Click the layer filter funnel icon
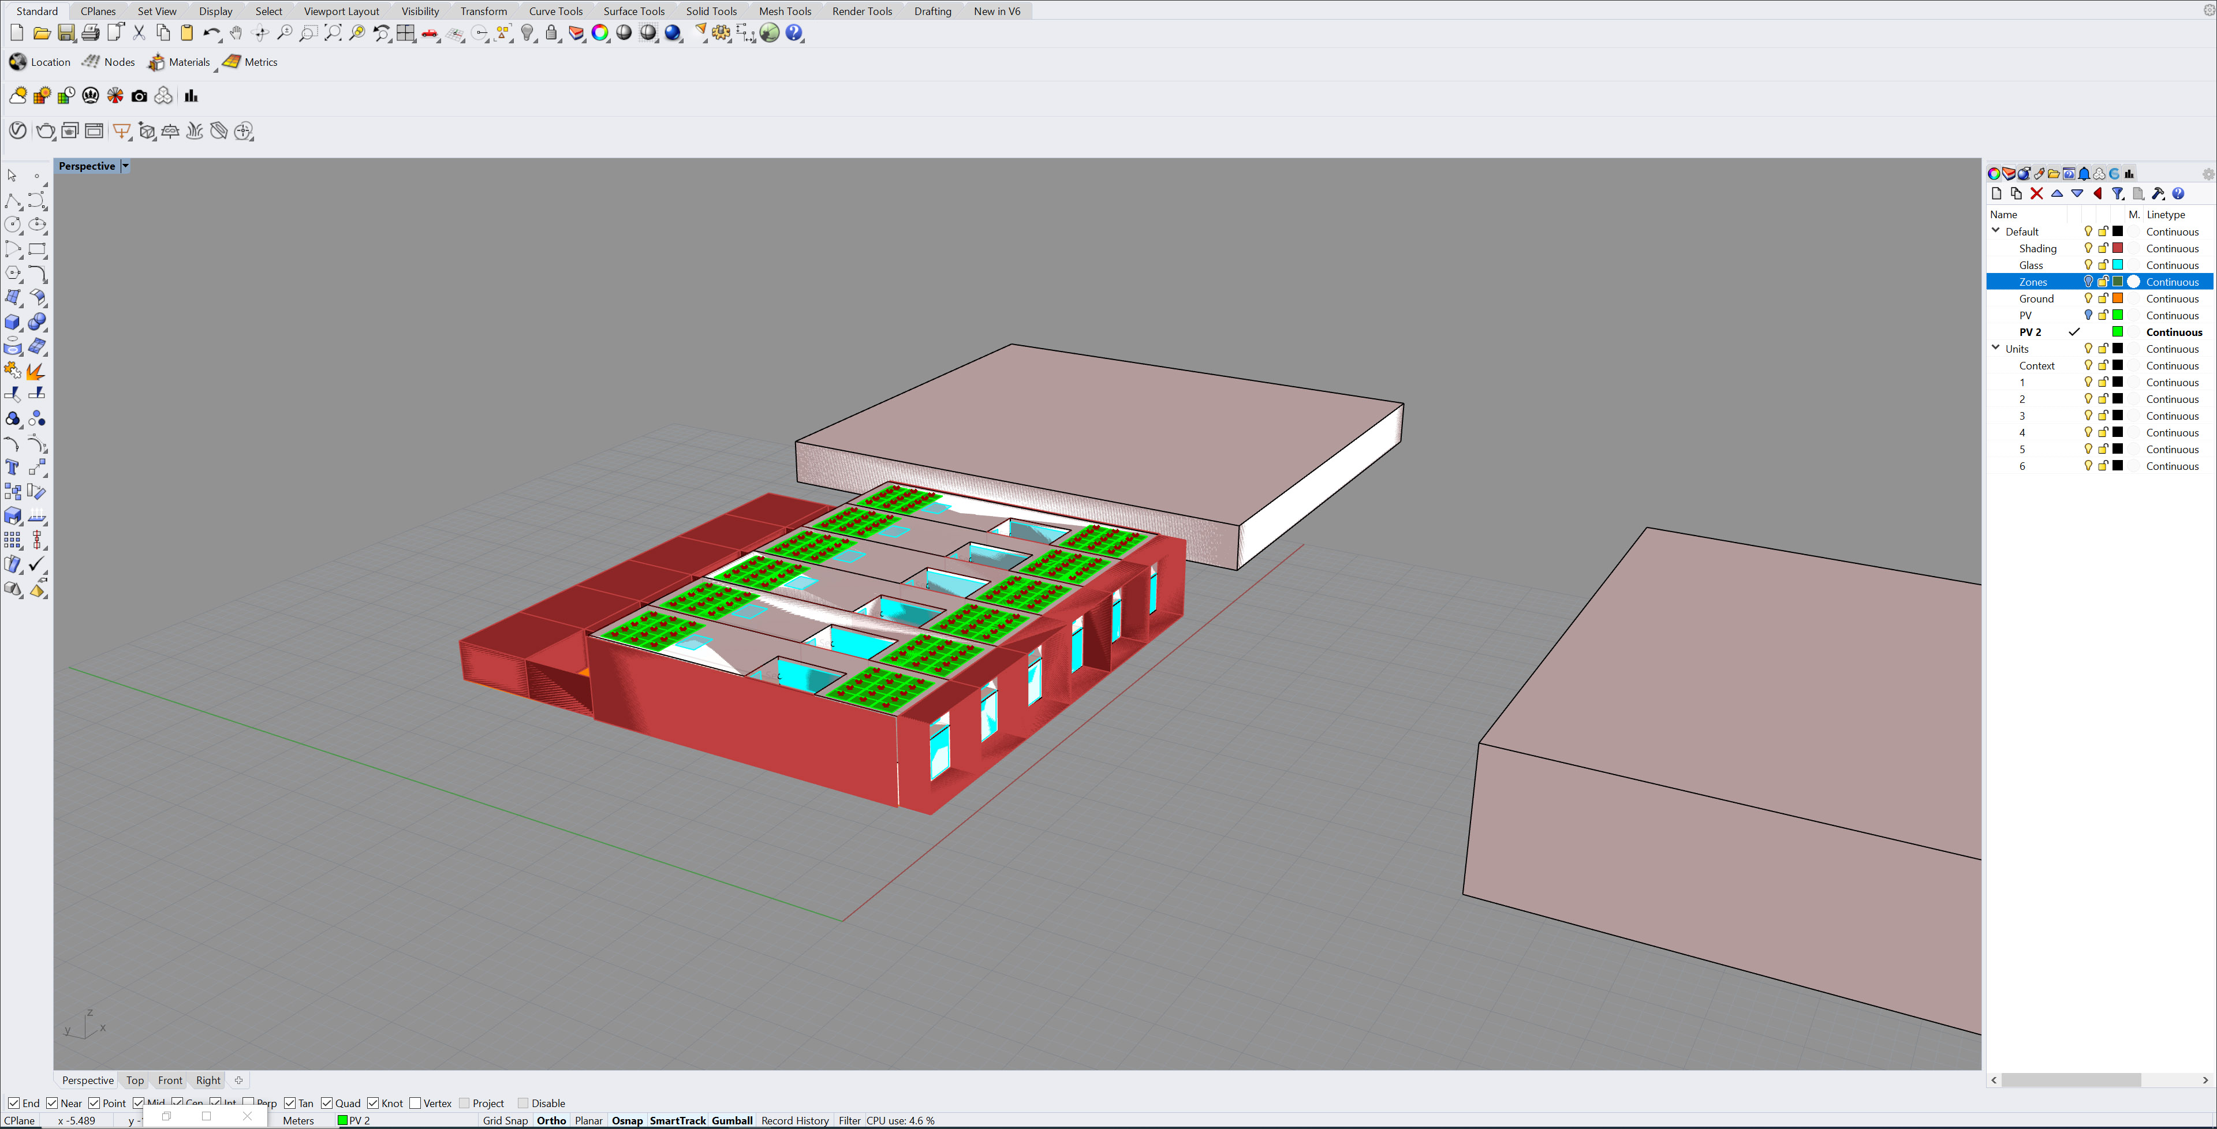Image resolution: width=2217 pixels, height=1129 pixels. [2118, 193]
